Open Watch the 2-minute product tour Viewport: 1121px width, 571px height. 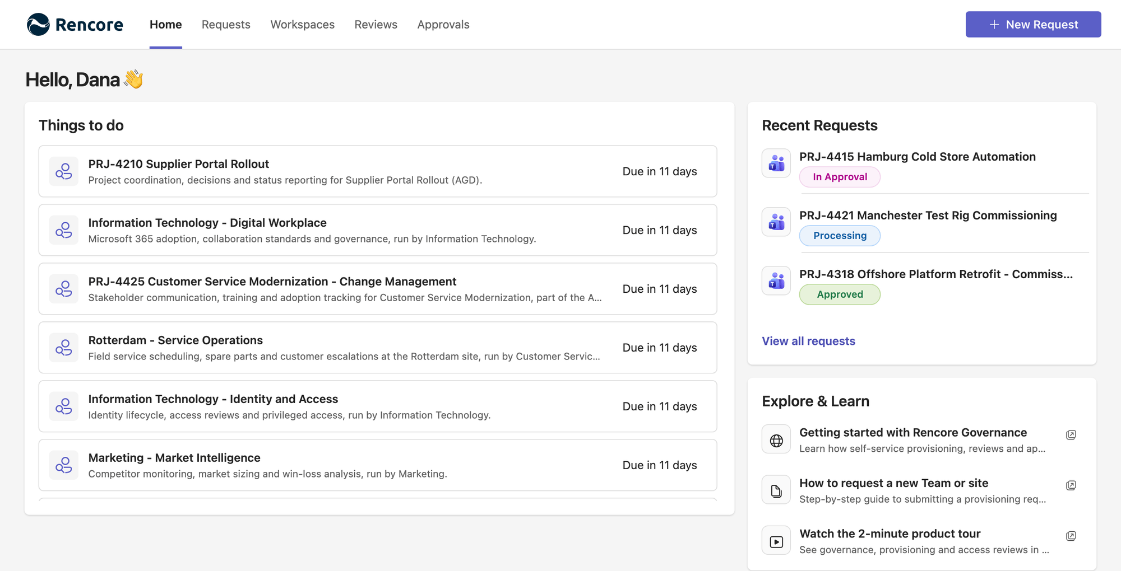pyautogui.click(x=890, y=533)
